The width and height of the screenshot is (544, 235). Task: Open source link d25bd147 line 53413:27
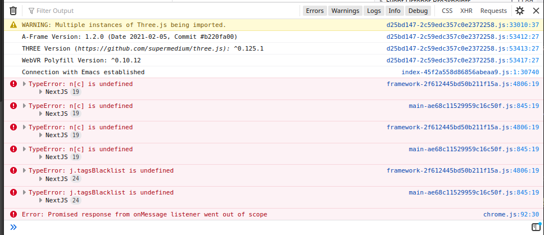tap(463, 48)
